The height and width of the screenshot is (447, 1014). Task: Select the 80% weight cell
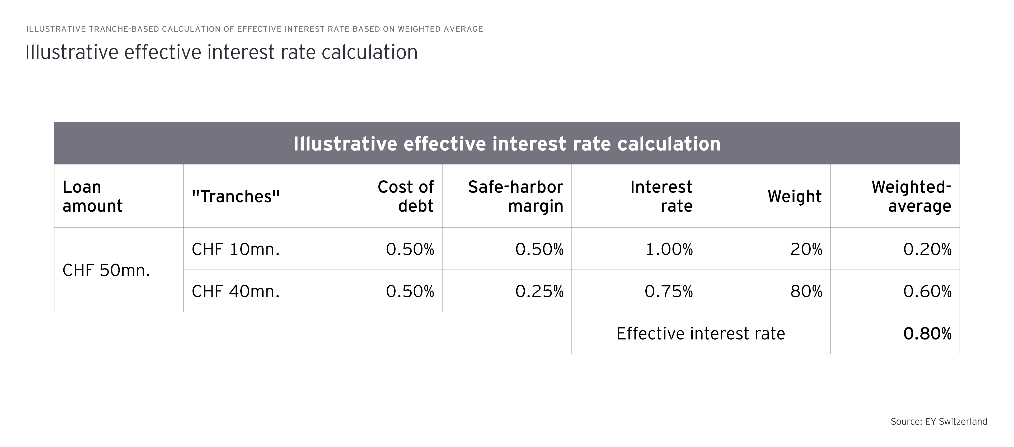[806, 291]
